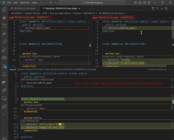Click Ignore in the acd pane
The height and width of the screenshot is (140, 174).
click(57, 57)
